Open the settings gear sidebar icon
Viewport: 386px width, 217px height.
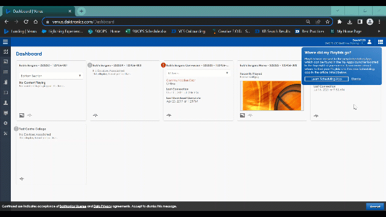click(5, 123)
